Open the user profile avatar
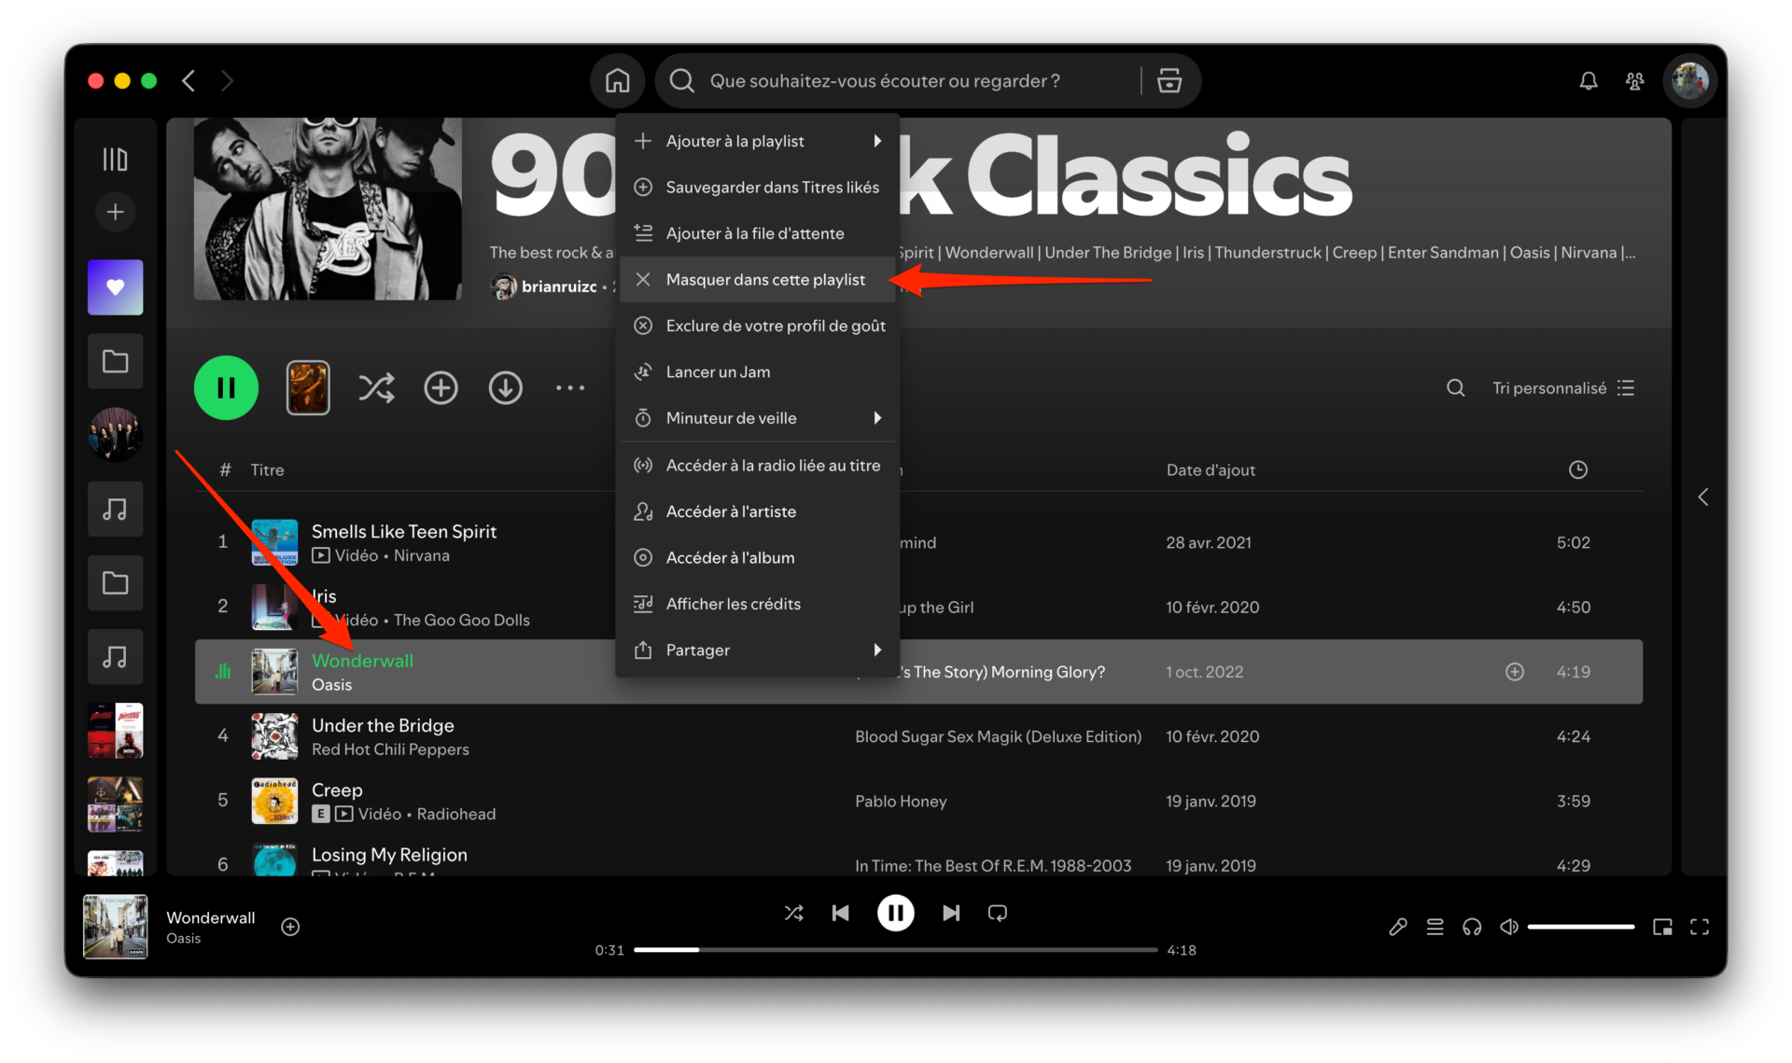The height and width of the screenshot is (1063, 1792). 1689,81
